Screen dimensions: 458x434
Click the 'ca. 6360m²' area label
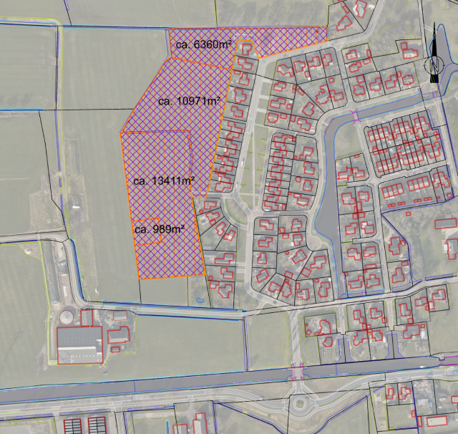coord(203,44)
